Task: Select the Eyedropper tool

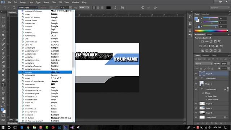Action: [x=3, y=39]
